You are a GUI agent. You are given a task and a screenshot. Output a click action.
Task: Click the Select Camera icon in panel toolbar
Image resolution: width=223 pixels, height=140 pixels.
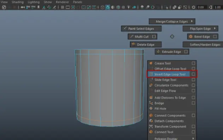[23, 7]
